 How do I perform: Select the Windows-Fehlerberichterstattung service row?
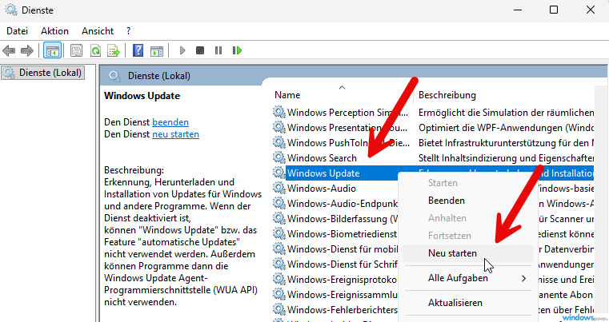[335, 309]
